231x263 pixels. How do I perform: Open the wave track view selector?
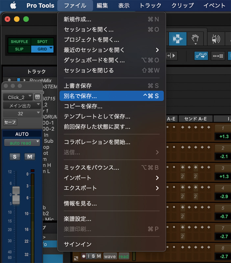(x=110, y=256)
